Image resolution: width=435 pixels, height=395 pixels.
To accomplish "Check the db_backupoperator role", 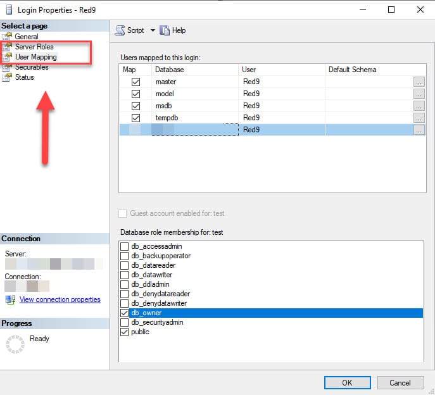I will click(124, 256).
